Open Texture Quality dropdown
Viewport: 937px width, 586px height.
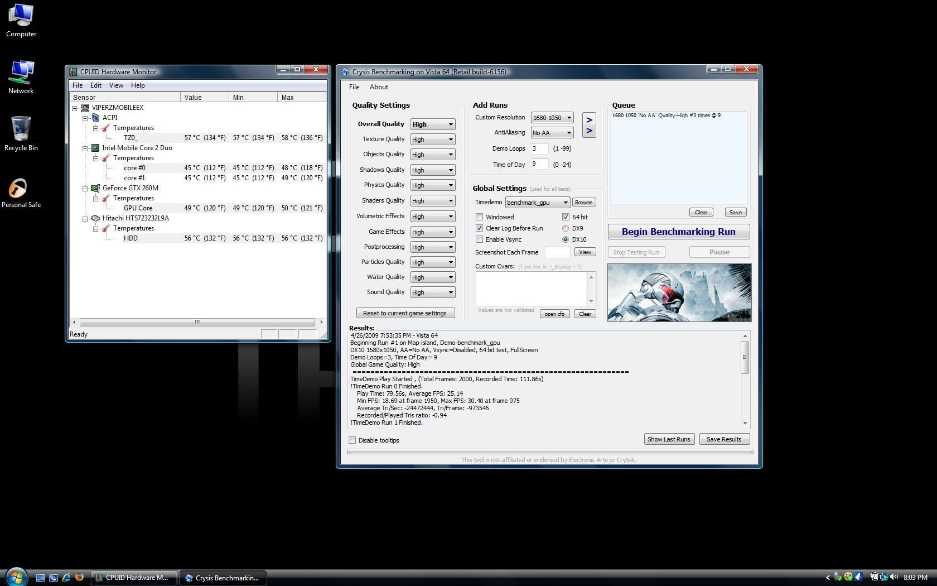433,140
